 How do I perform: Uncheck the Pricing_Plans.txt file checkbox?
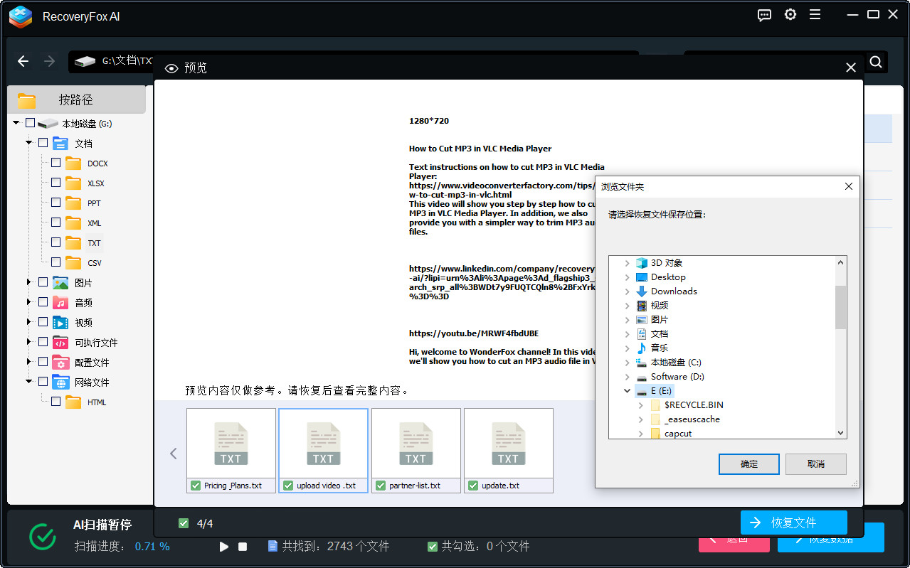[x=196, y=486]
